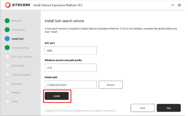Edit the Install path text field

(x=70, y=85)
